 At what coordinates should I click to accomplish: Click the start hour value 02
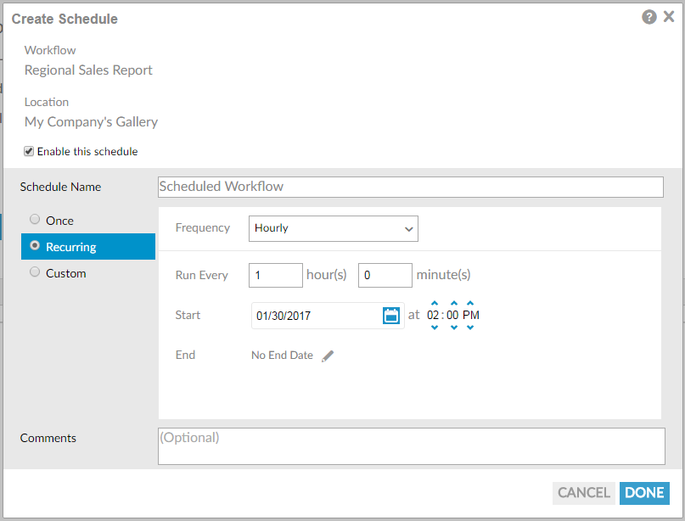click(433, 316)
